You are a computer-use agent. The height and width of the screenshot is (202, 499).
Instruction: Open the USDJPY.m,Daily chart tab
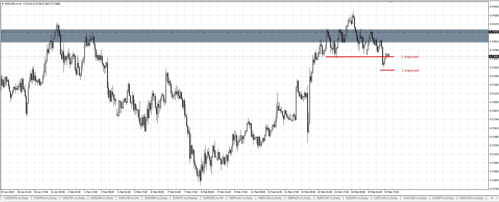pos(443,198)
